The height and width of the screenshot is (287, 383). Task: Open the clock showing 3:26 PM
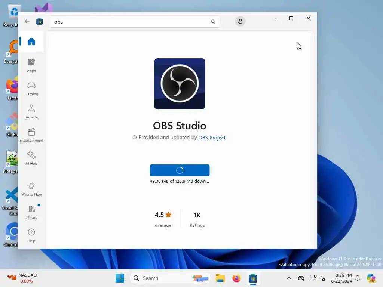pos(341,278)
